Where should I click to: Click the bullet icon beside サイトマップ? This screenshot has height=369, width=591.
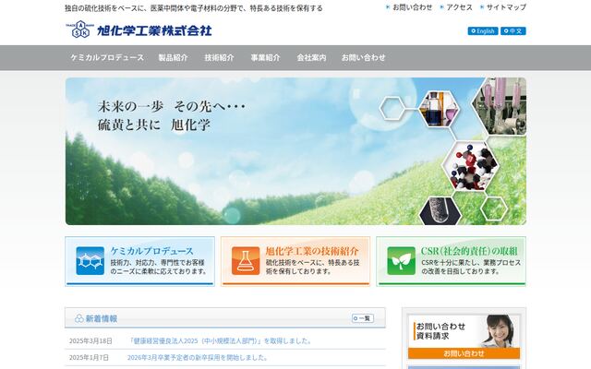[x=482, y=6]
